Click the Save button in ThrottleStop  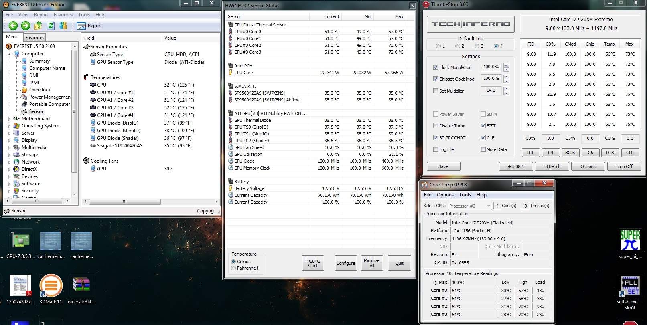(x=443, y=166)
